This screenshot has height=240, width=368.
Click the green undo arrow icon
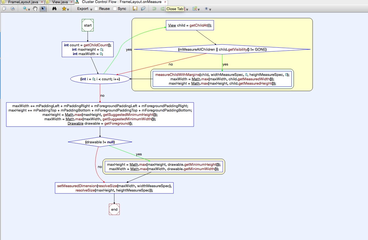point(154,8)
